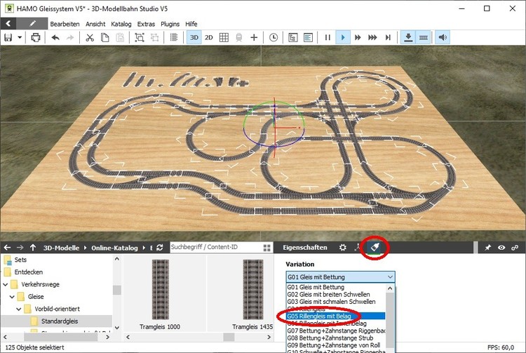Viewport: 526px width, 353px height.
Task: Open the properties settings gear tab
Action: point(342,248)
